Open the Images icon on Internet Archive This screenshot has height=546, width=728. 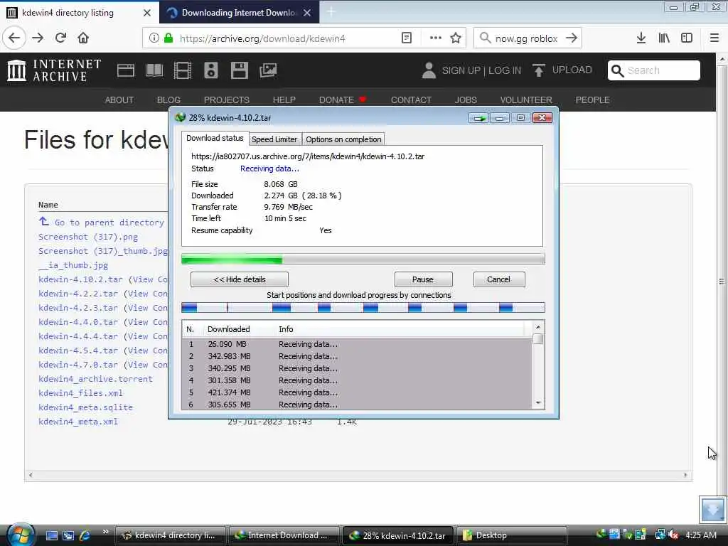[268, 70]
